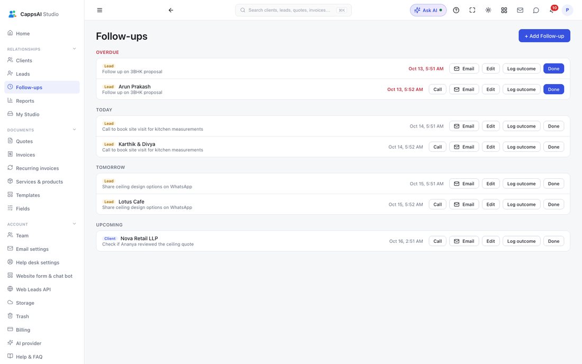Log outcome for Karthik & Divya
582x364 pixels.
coord(521,147)
